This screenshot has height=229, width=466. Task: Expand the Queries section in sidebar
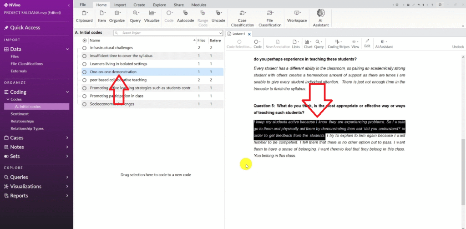coord(67,177)
